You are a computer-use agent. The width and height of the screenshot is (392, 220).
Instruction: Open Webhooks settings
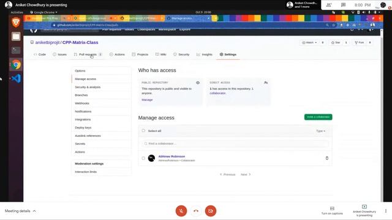[102, 103]
